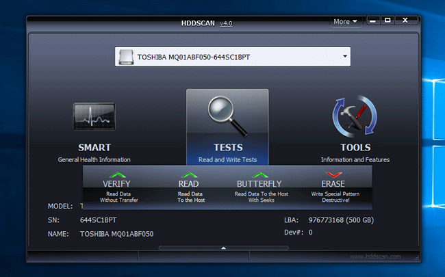Choose the BUTTERFLY test
Viewport: 445px width, 277px height.
(259, 184)
